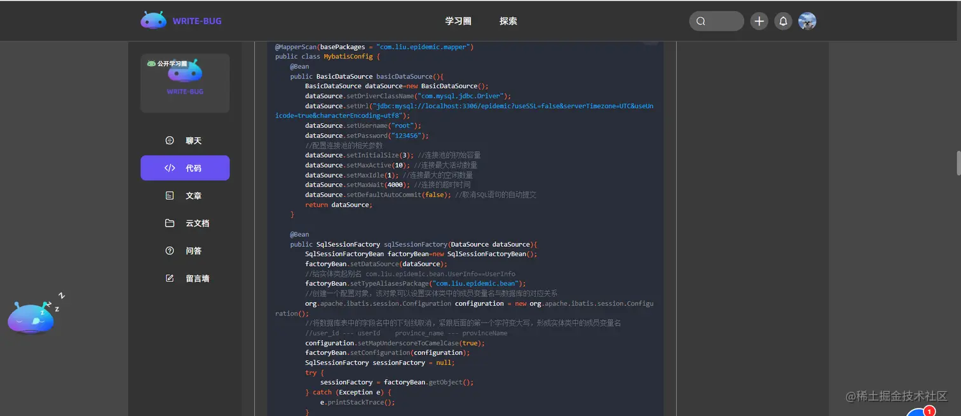This screenshot has height=416, width=961.
Task: Click the WRITE-BUG logo in header
Action: coord(181,21)
